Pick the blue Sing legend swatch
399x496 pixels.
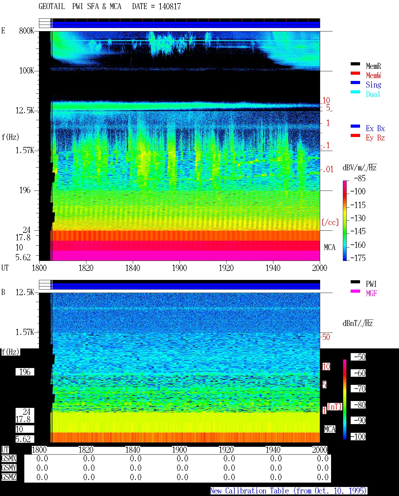coord(355,83)
